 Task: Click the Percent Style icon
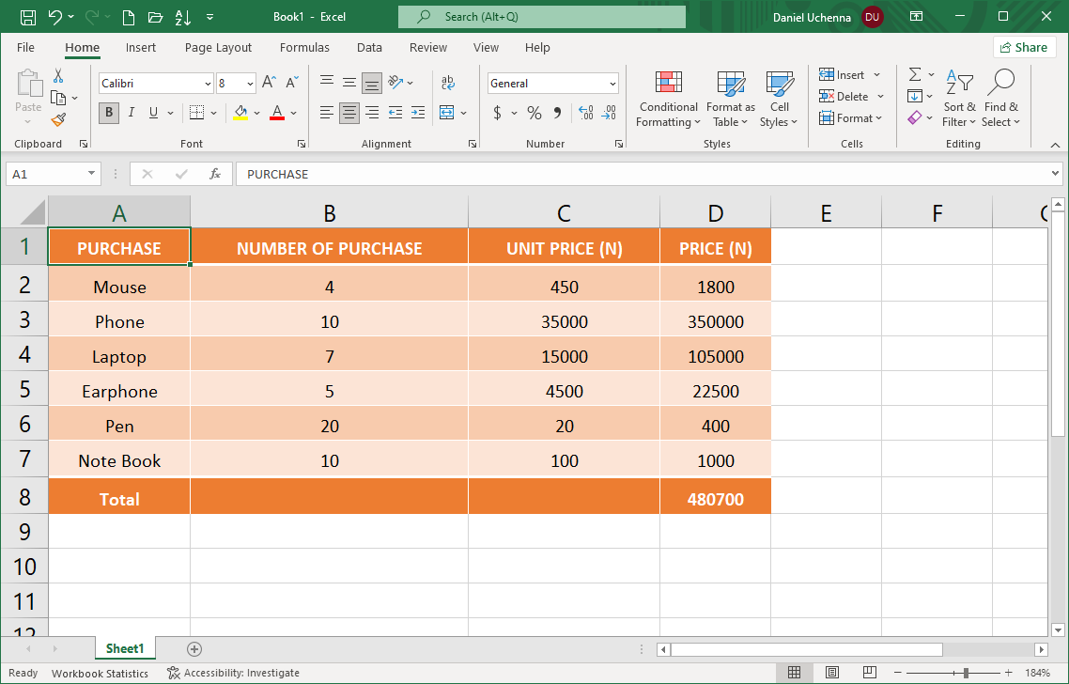pyautogui.click(x=534, y=112)
